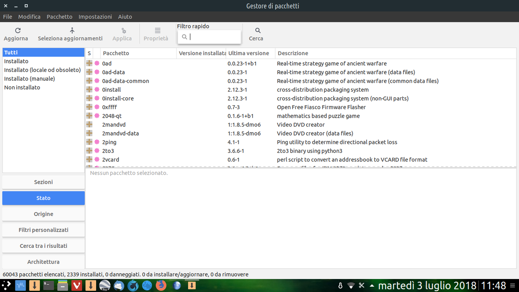Sort by Descrizione column header
Screen dimensions: 519x292
pyautogui.click(x=395, y=53)
